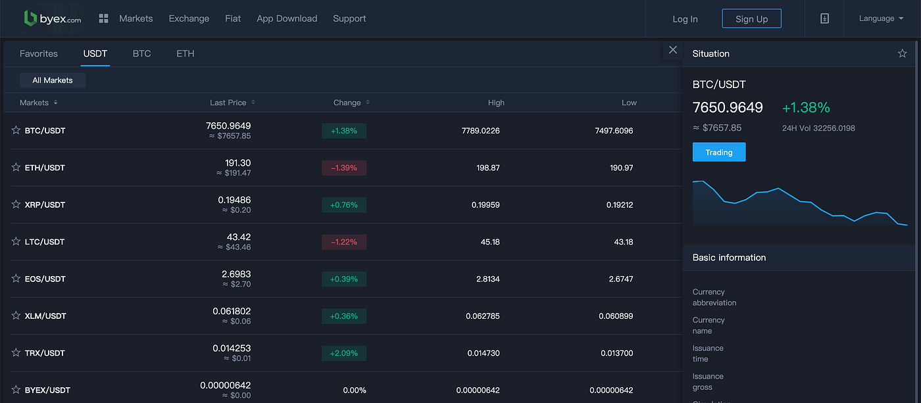Screen dimensions: 921x403
Task: Select the BTC/USDT pair name
Action: coord(45,131)
